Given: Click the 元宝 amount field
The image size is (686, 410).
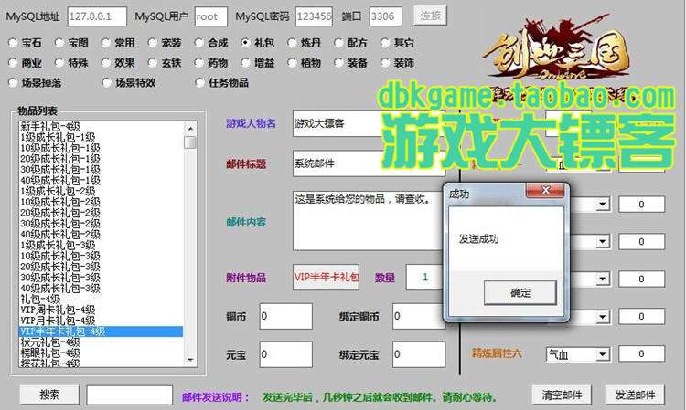Looking at the screenshot, I should pos(286,354).
